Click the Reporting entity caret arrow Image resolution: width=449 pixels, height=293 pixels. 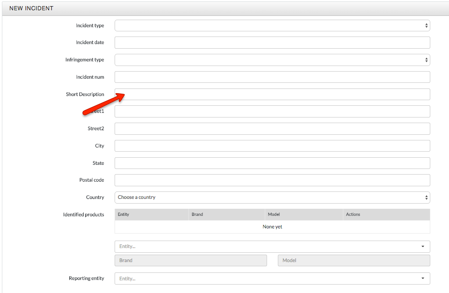tap(423, 278)
